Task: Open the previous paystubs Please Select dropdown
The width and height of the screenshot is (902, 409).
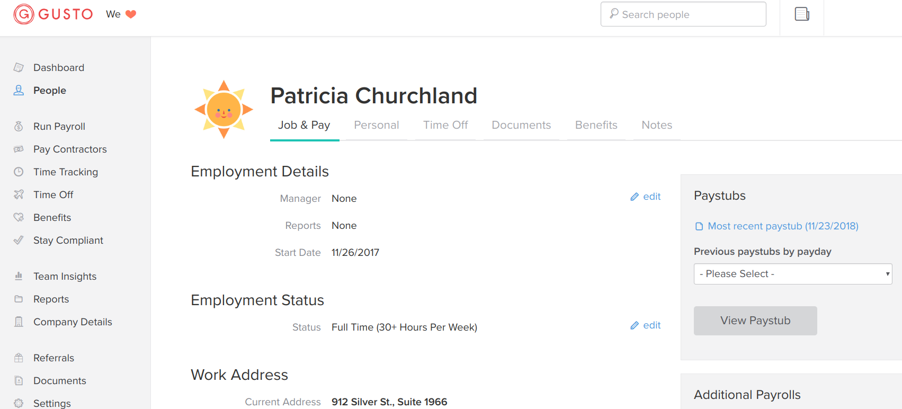Action: pos(792,274)
